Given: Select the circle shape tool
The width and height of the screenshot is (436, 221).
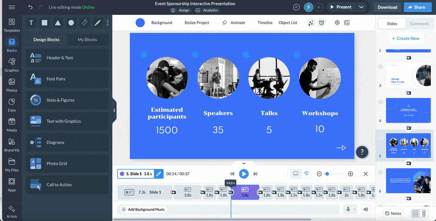Looking at the screenshot, I should 71,22.
